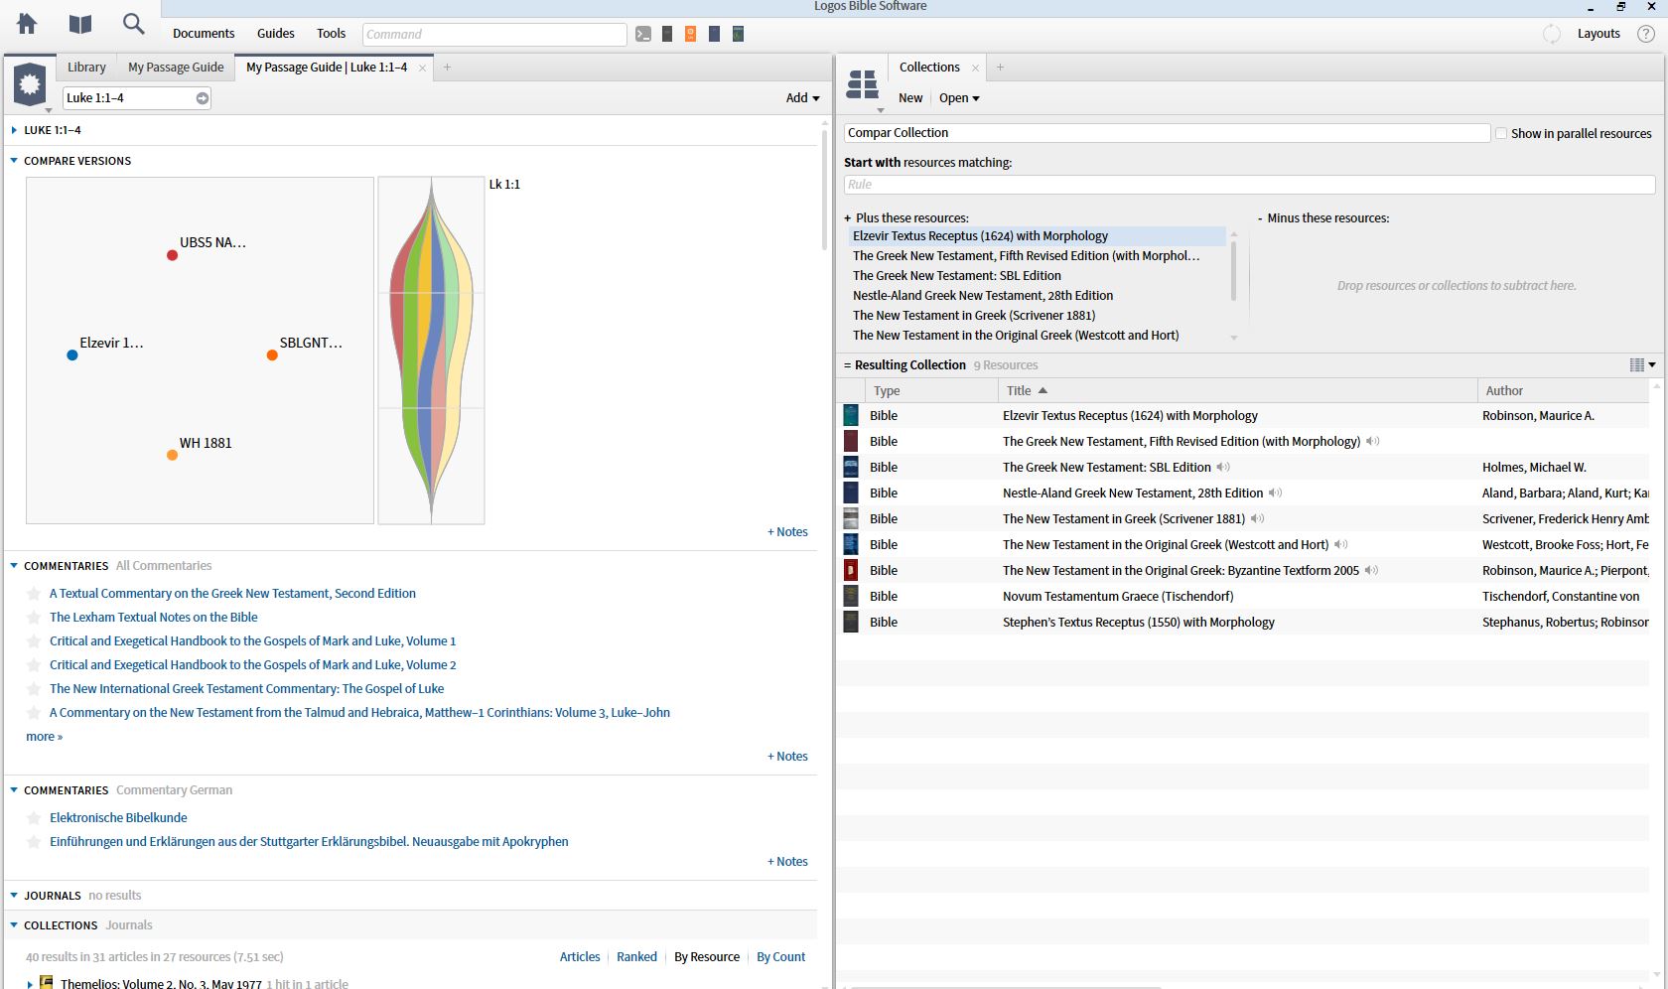
Task: Go to the Home page icon
Action: tap(27, 24)
